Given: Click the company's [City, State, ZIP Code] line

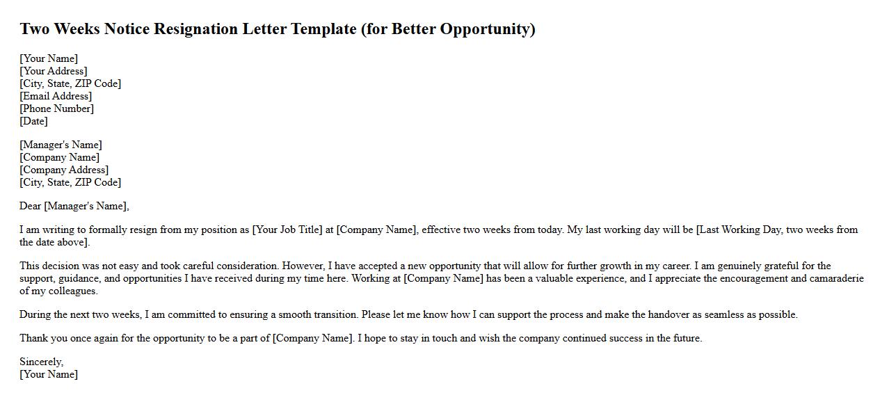Looking at the screenshot, I should tap(70, 182).
